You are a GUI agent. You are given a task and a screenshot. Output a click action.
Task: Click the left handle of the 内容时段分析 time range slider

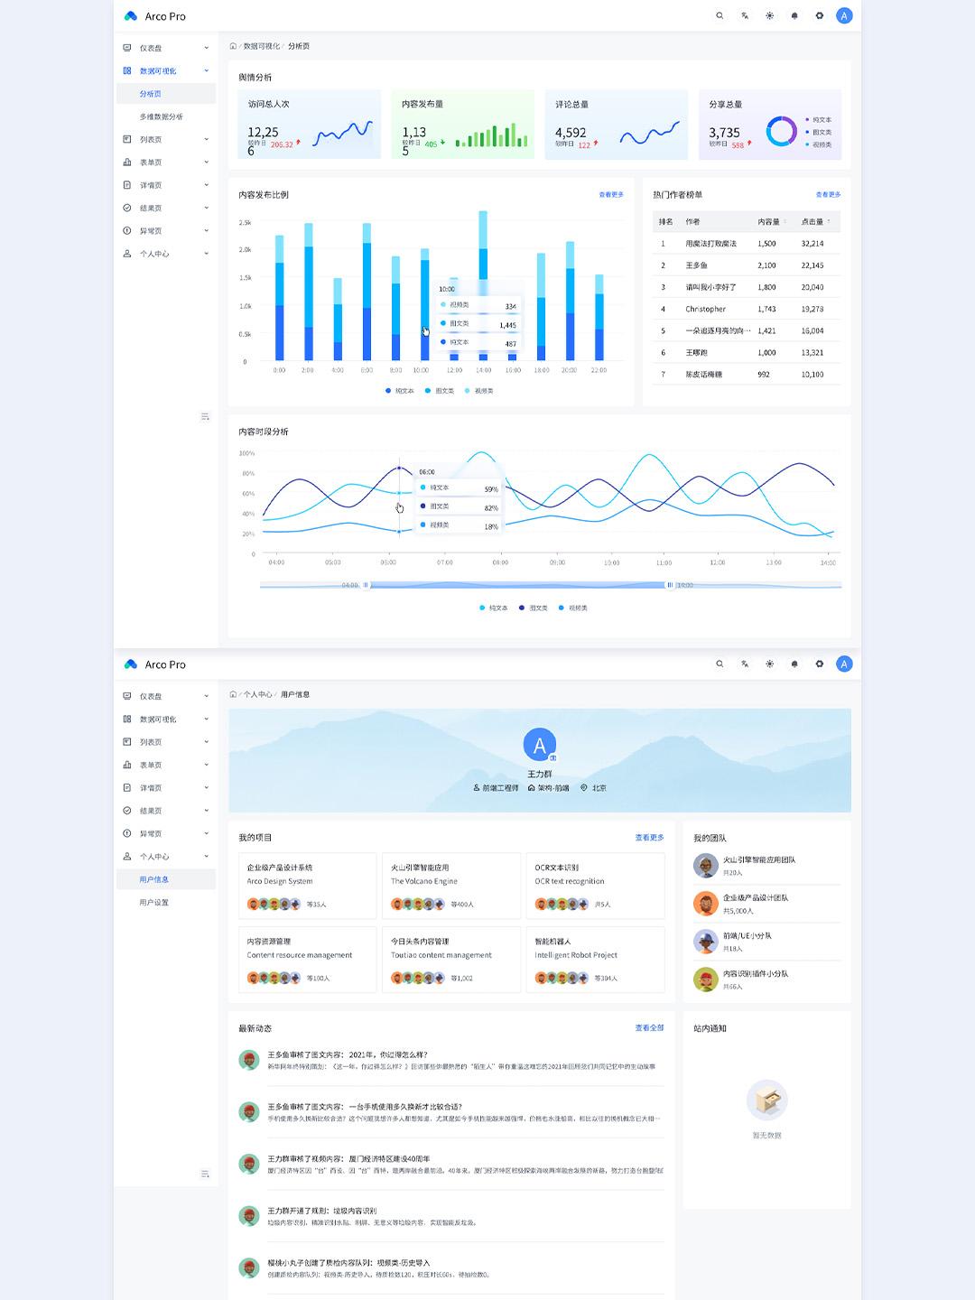tap(366, 586)
